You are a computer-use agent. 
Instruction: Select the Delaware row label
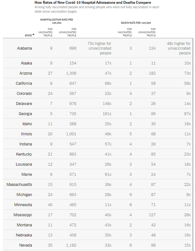pyautogui.click(x=24, y=103)
